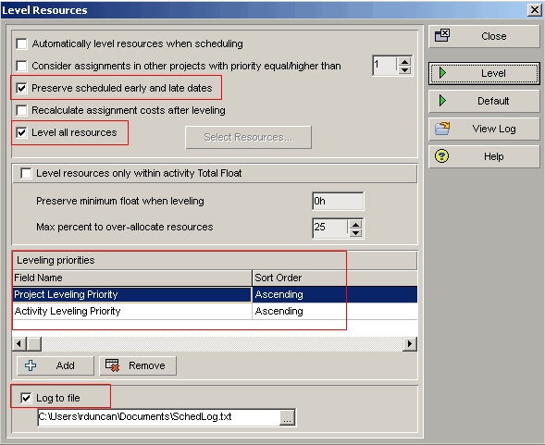Click the priorities list right scroll arrow

tap(410, 344)
